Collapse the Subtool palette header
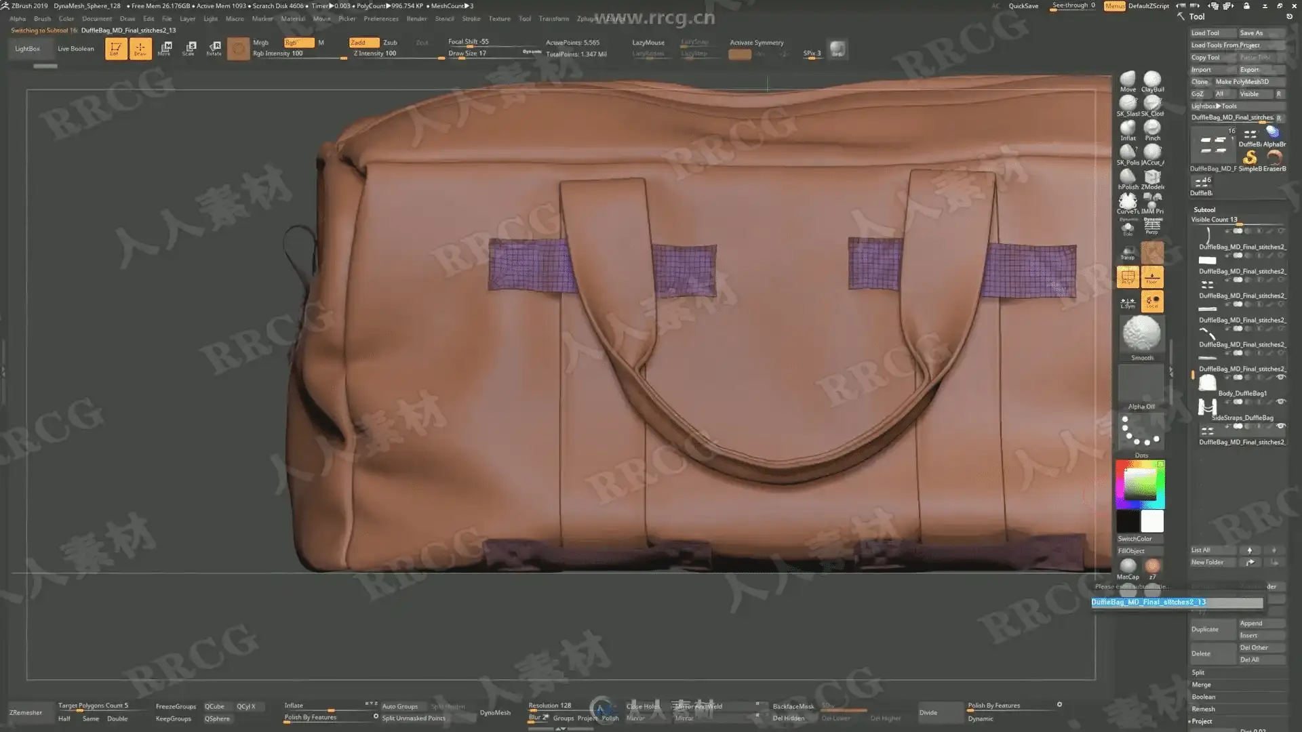The width and height of the screenshot is (1302, 732). (x=1204, y=209)
